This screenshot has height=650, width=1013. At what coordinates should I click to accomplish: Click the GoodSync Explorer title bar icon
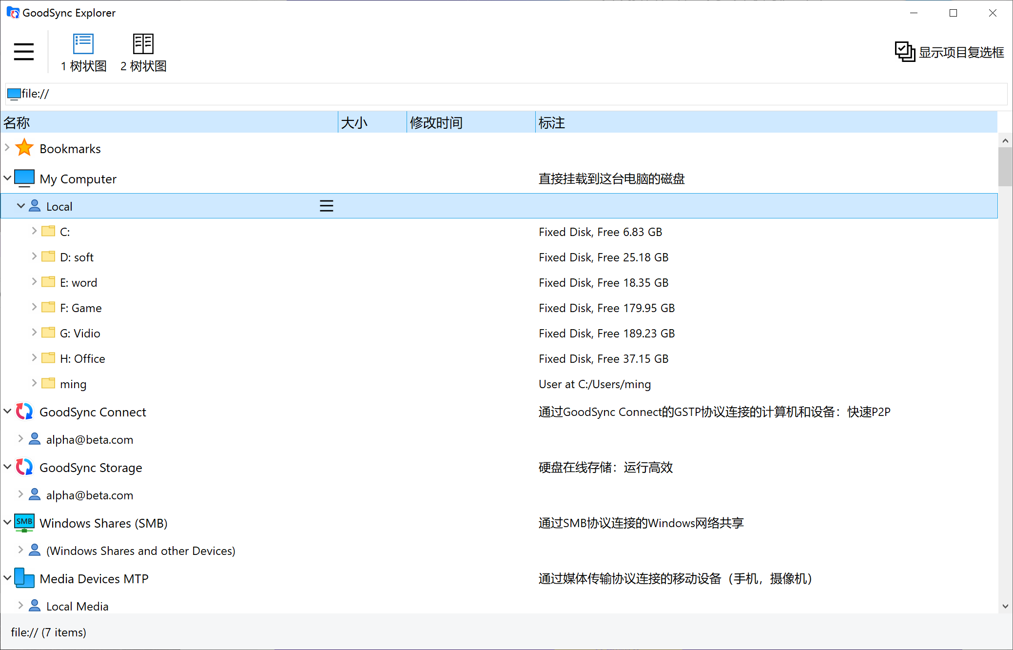(x=13, y=13)
